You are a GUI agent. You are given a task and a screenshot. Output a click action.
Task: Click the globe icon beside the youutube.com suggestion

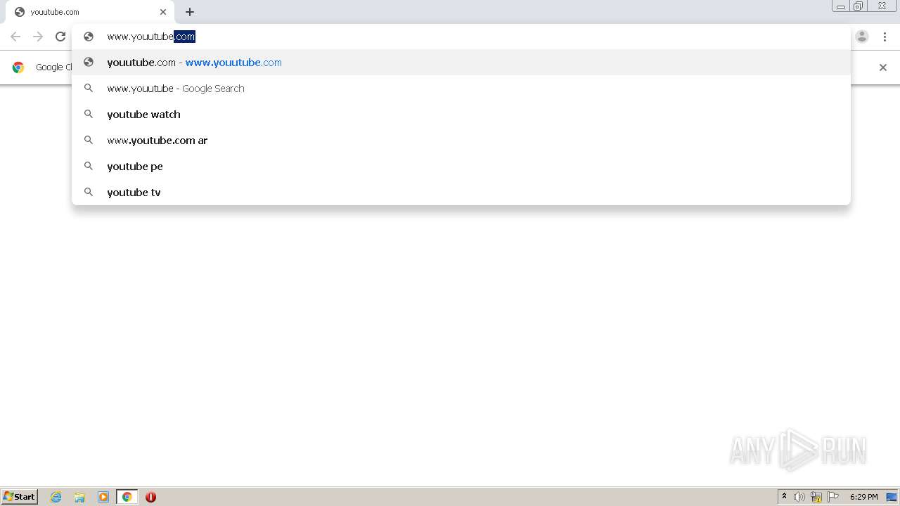click(89, 62)
